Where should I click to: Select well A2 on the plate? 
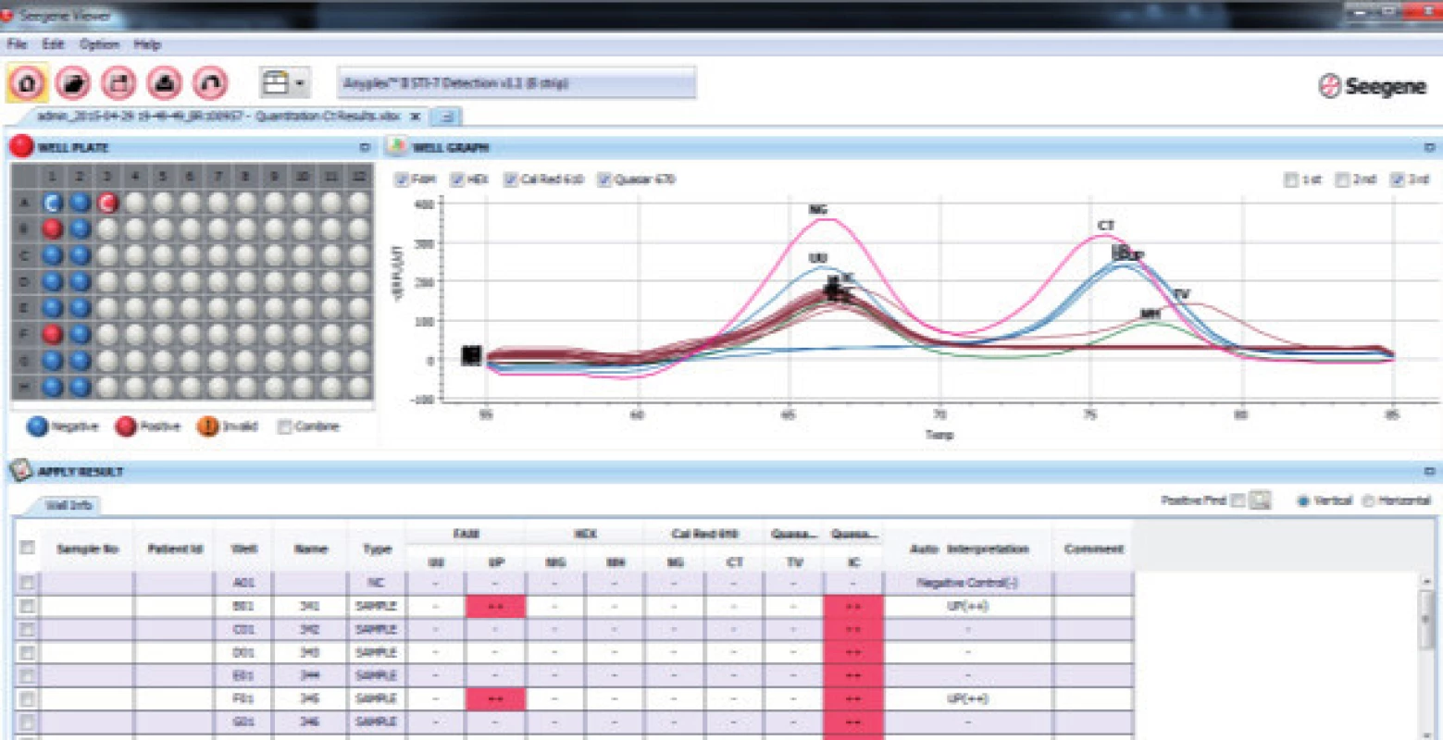pos(81,203)
